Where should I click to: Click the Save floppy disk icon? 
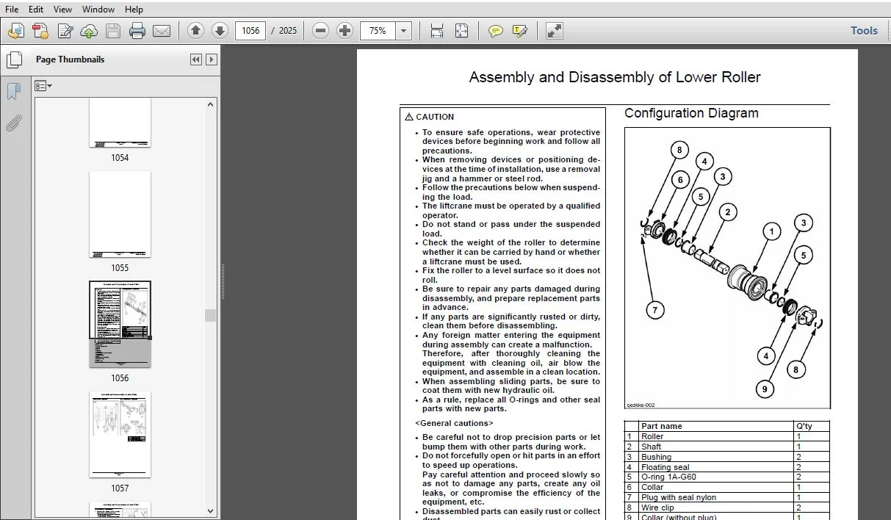tap(113, 31)
